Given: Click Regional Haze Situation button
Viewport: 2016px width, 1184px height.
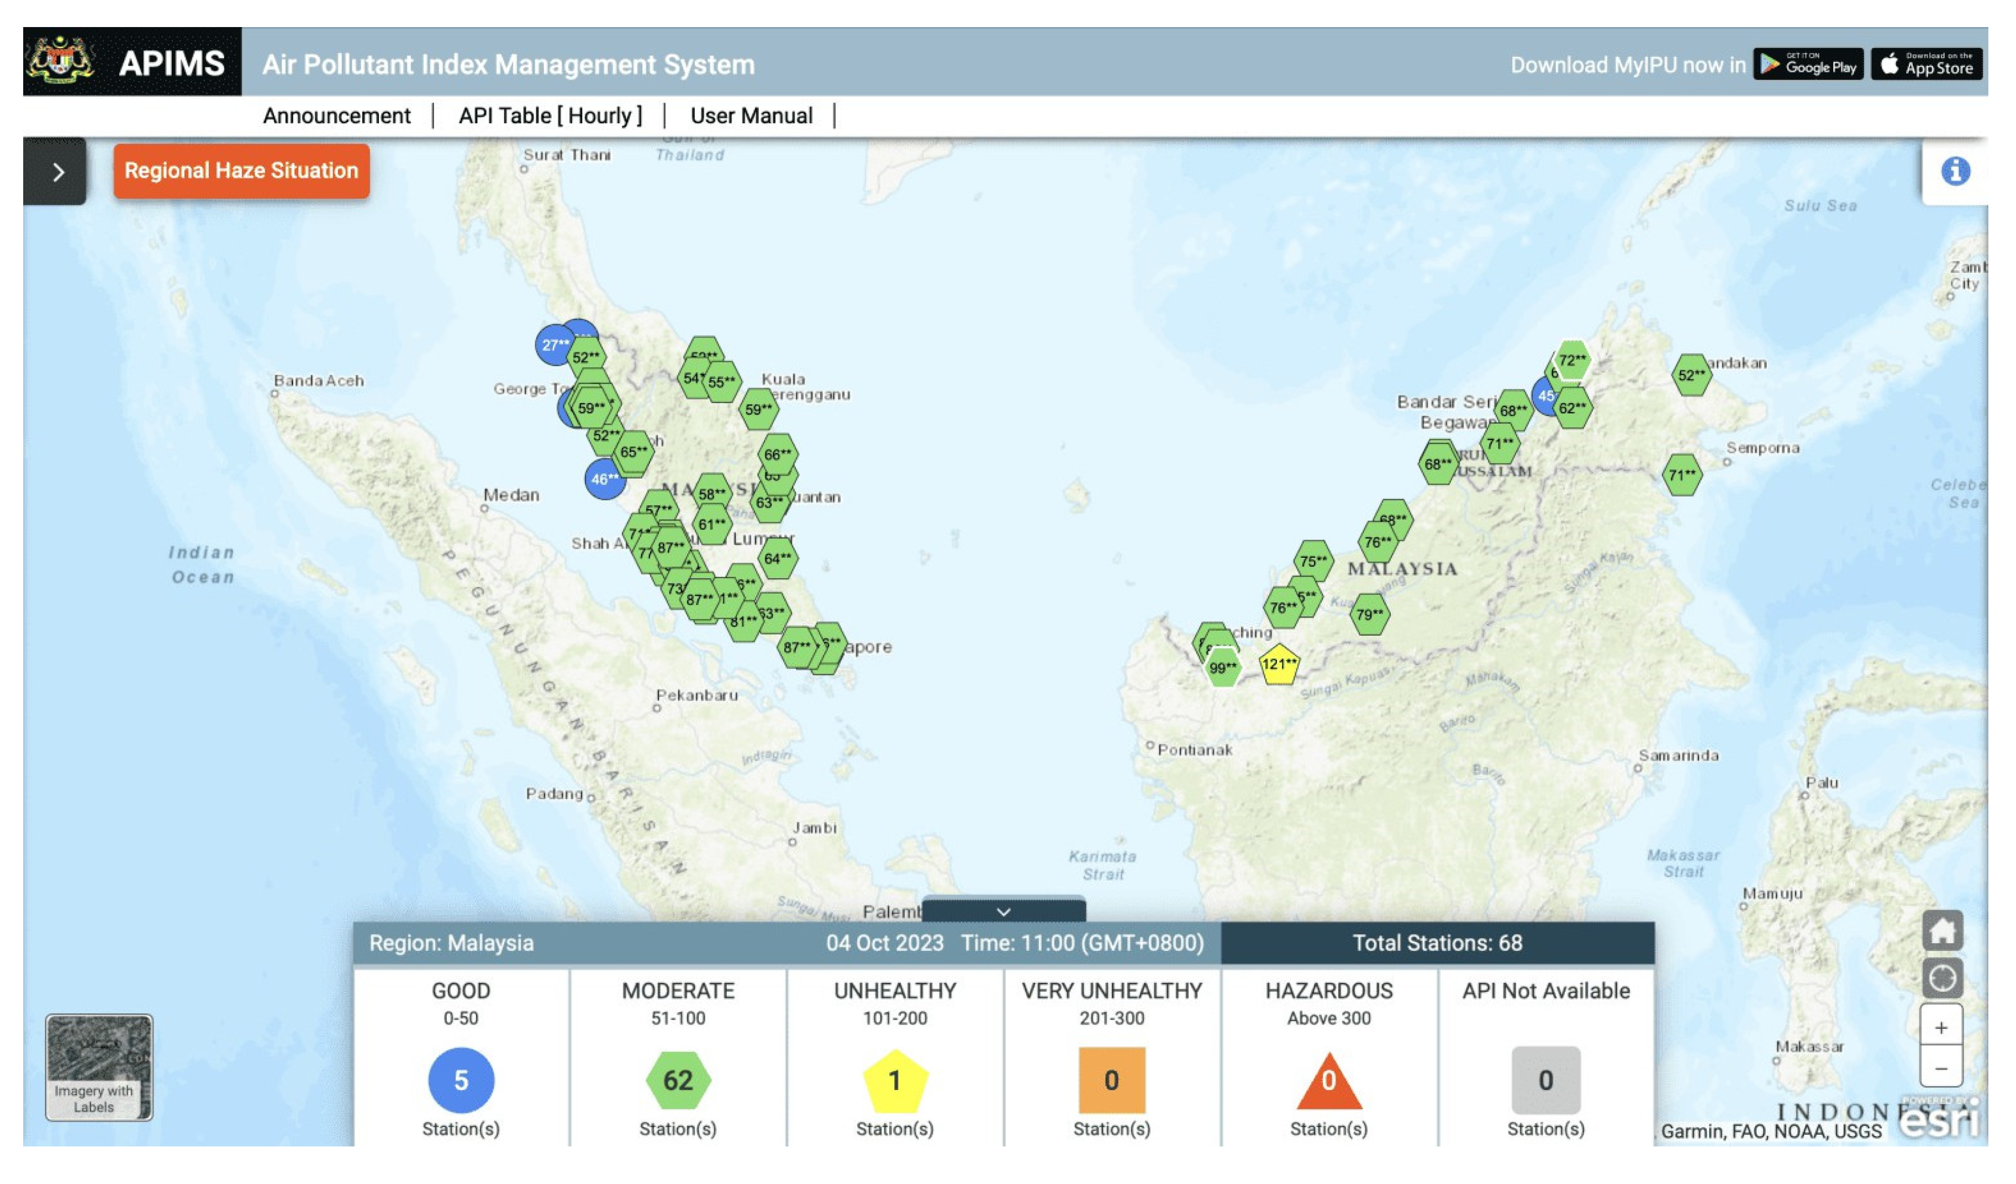Looking at the screenshot, I should [x=241, y=171].
